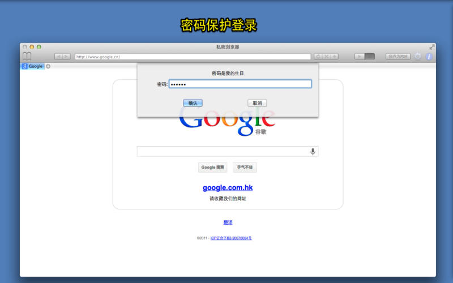This screenshot has height=283, width=453.
Task: Add a new tab with plus icon
Action: [48, 66]
